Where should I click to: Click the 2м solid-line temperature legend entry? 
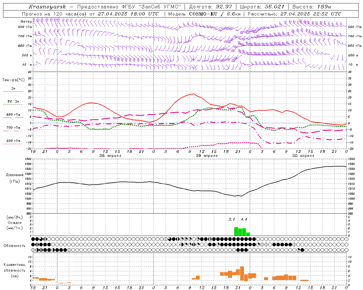(13, 90)
